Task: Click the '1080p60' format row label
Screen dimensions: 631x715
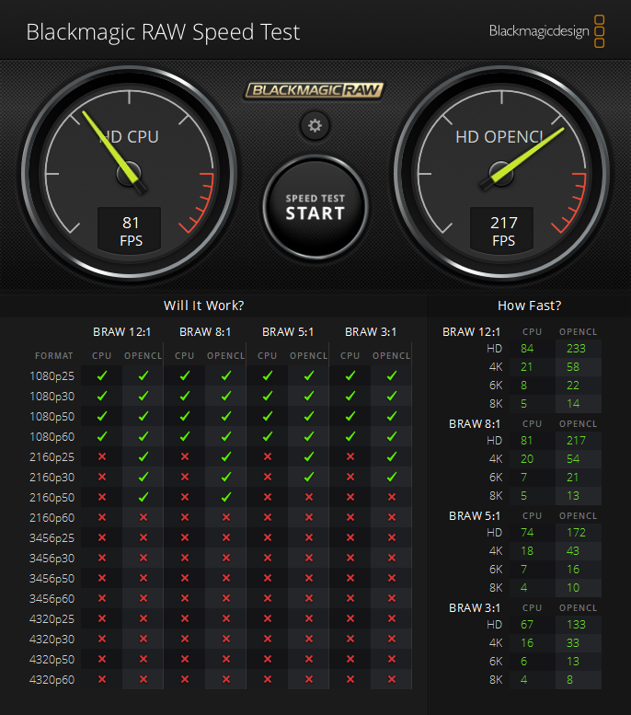Action: click(x=52, y=437)
